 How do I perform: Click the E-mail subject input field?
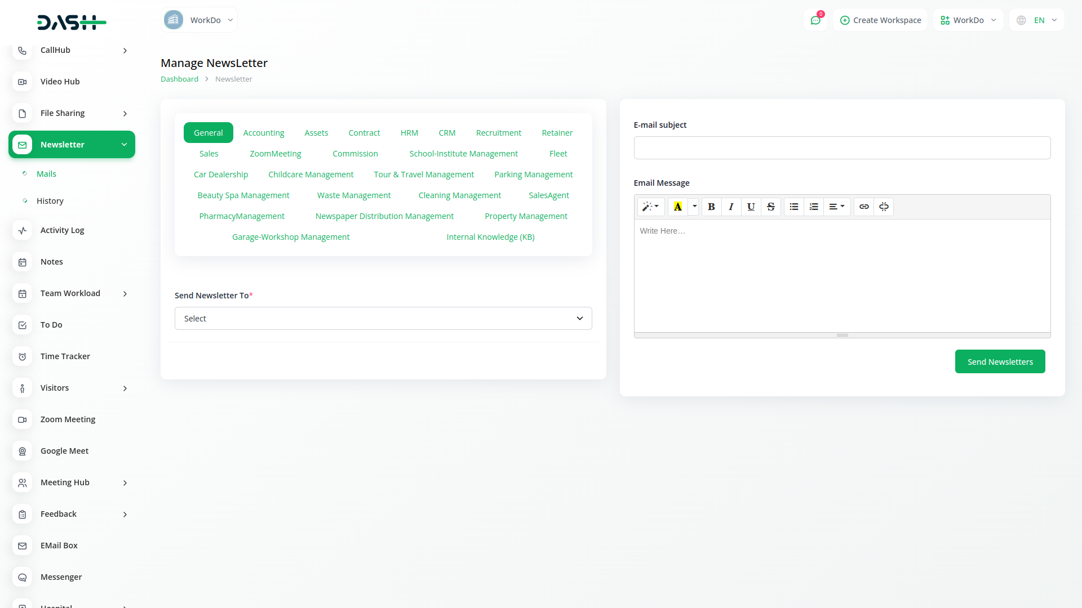[x=842, y=147]
